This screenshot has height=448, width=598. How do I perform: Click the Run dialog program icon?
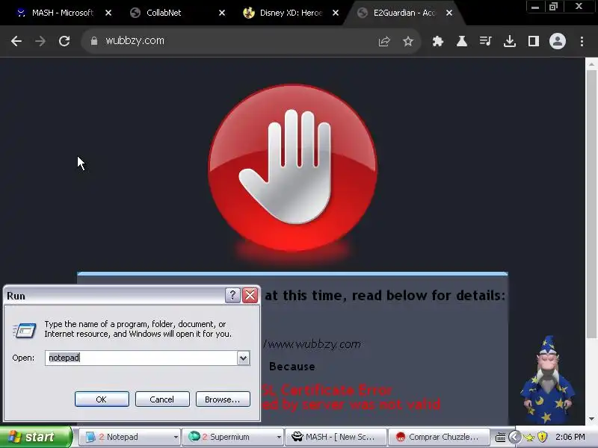pyautogui.click(x=25, y=330)
